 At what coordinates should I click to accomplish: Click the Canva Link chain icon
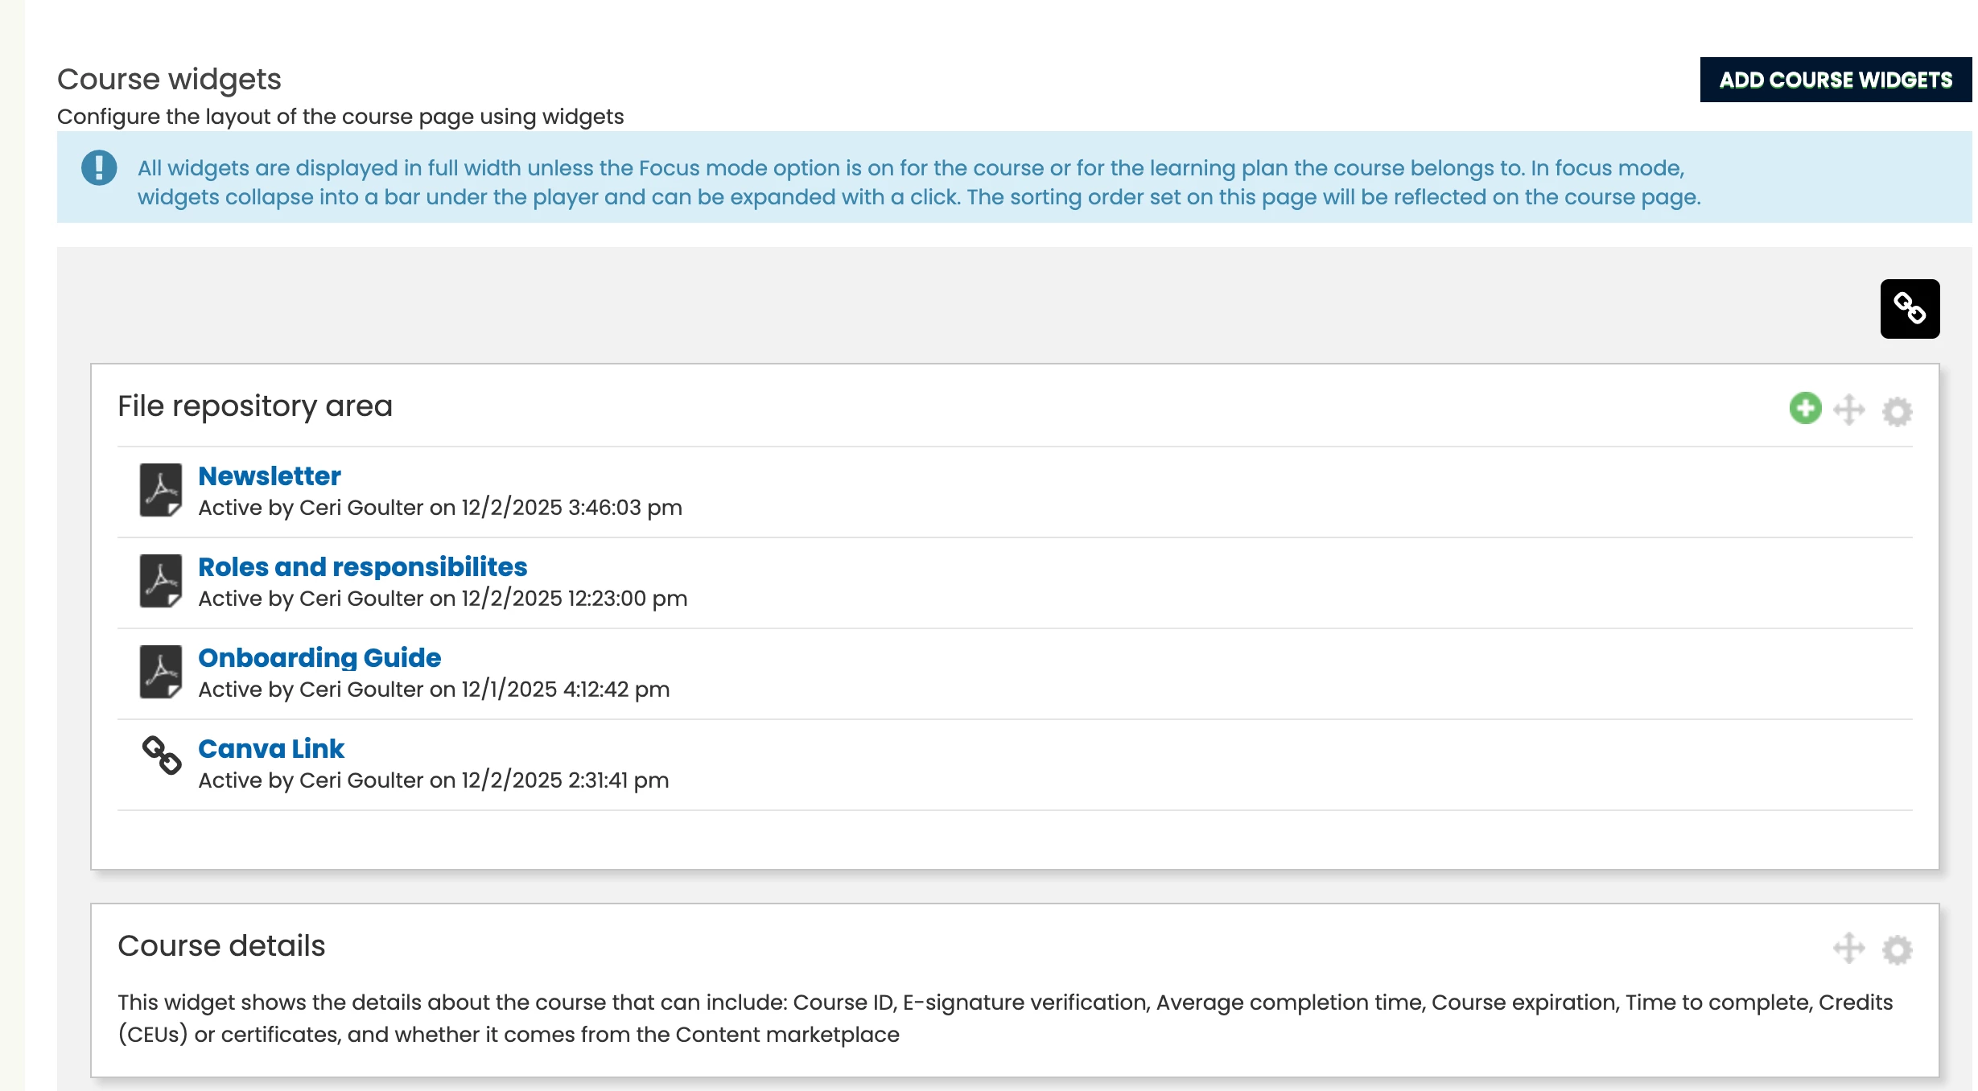click(162, 755)
